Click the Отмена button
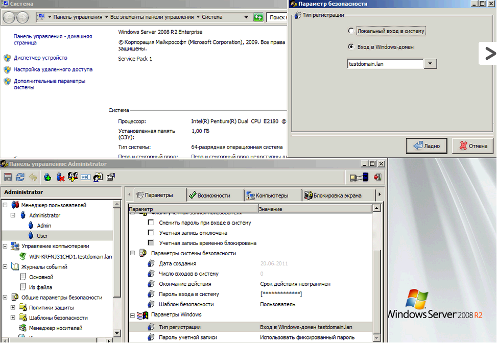 coord(473,145)
